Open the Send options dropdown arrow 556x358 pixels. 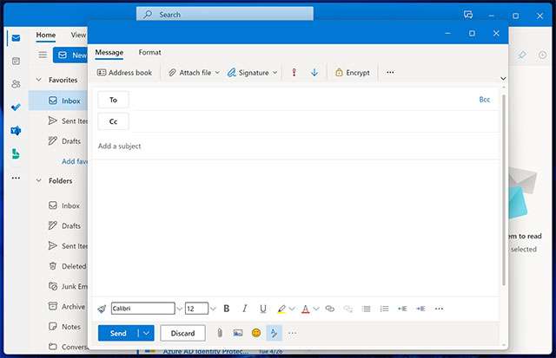pyautogui.click(x=146, y=333)
